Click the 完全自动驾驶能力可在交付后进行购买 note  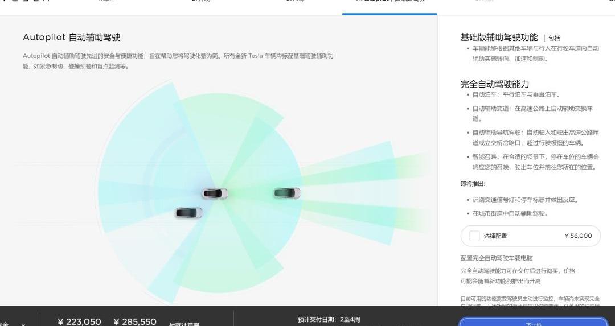pos(518,276)
